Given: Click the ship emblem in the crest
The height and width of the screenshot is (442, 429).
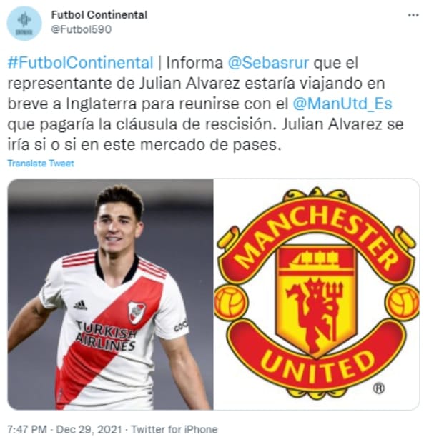Looking at the screenshot, I should pos(316,258).
